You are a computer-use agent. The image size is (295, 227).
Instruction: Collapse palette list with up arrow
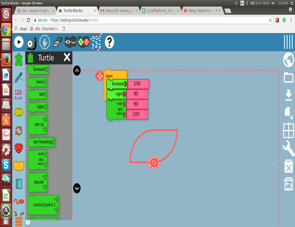click(x=77, y=70)
